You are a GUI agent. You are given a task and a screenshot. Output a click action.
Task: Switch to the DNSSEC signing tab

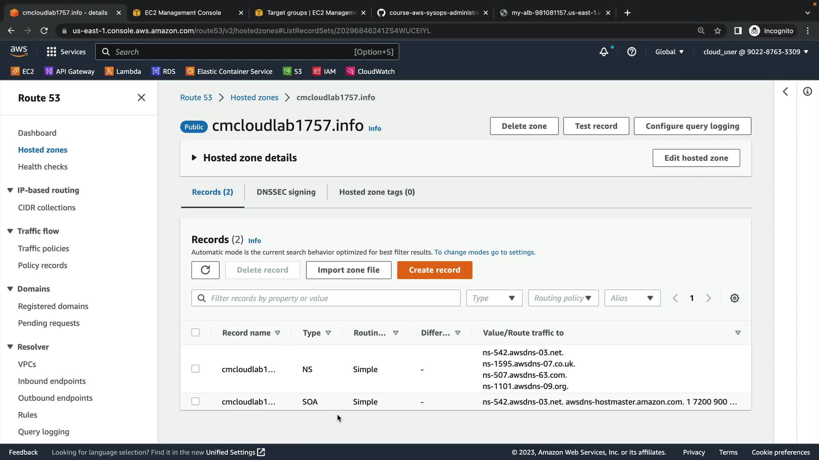(x=286, y=192)
